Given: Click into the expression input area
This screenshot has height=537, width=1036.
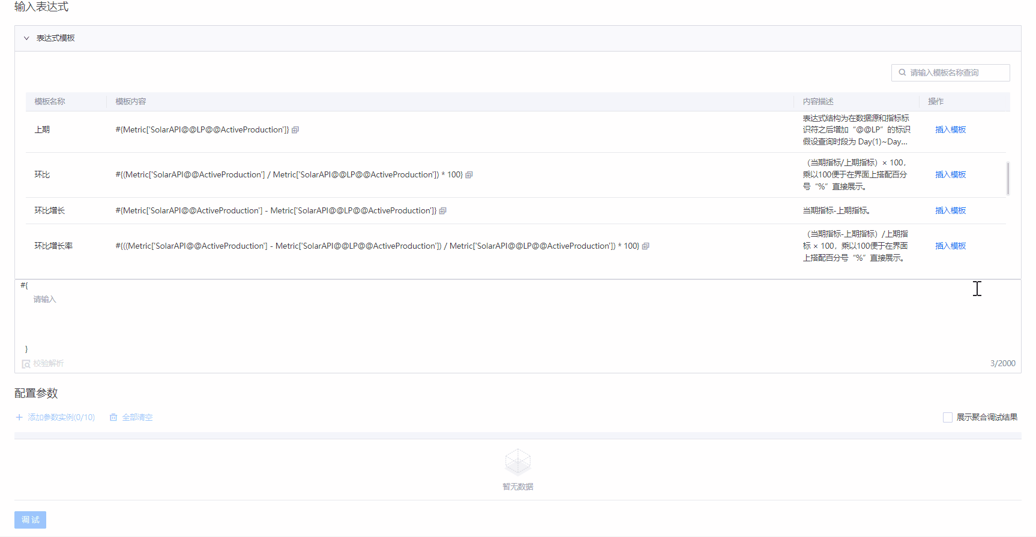Looking at the screenshot, I should (480, 318).
